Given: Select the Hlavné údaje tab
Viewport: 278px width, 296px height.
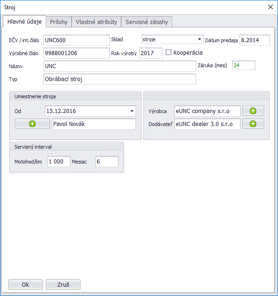Looking at the screenshot, I should (x=25, y=22).
